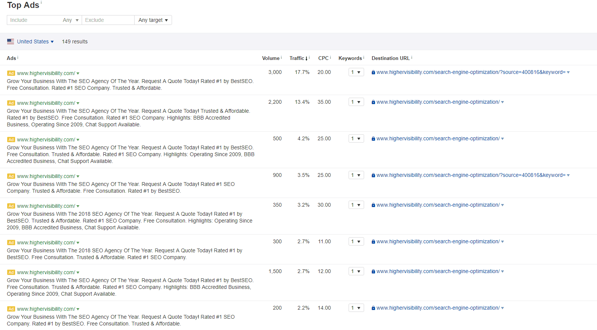Sort by the Traffic column header

coord(298,58)
